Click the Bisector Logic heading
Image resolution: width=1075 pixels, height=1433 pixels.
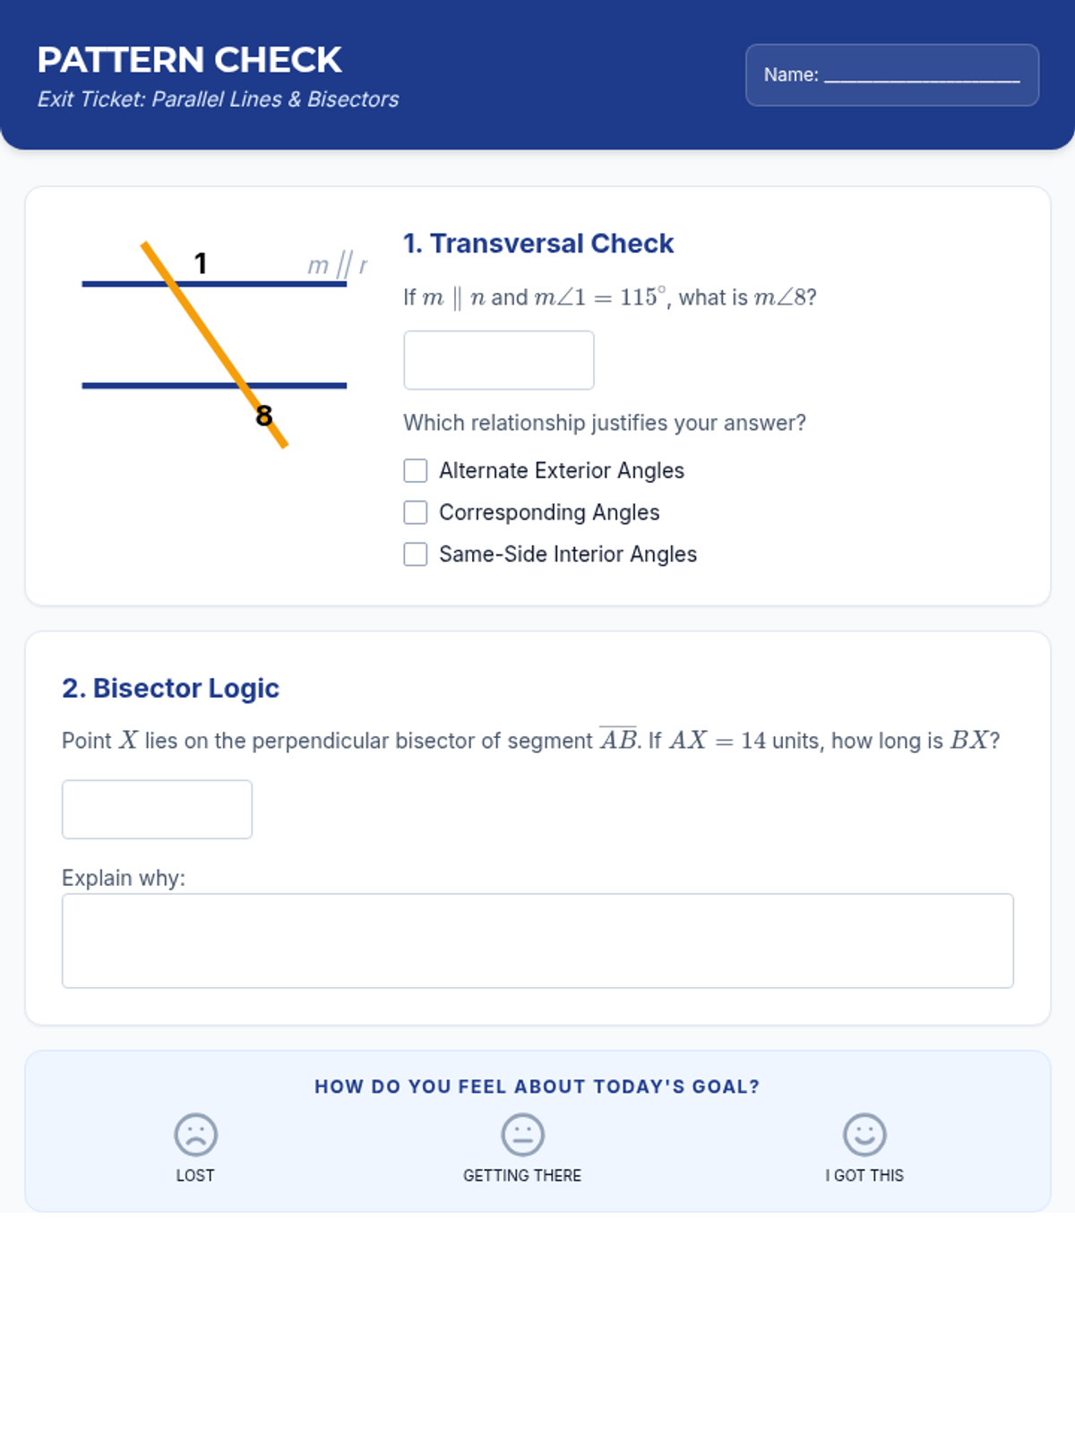coord(170,688)
